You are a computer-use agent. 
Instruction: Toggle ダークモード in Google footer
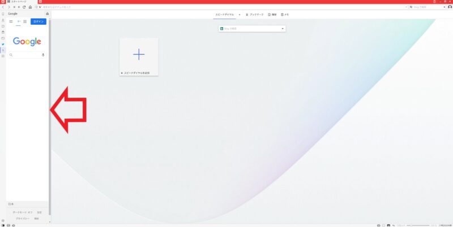coord(23,212)
